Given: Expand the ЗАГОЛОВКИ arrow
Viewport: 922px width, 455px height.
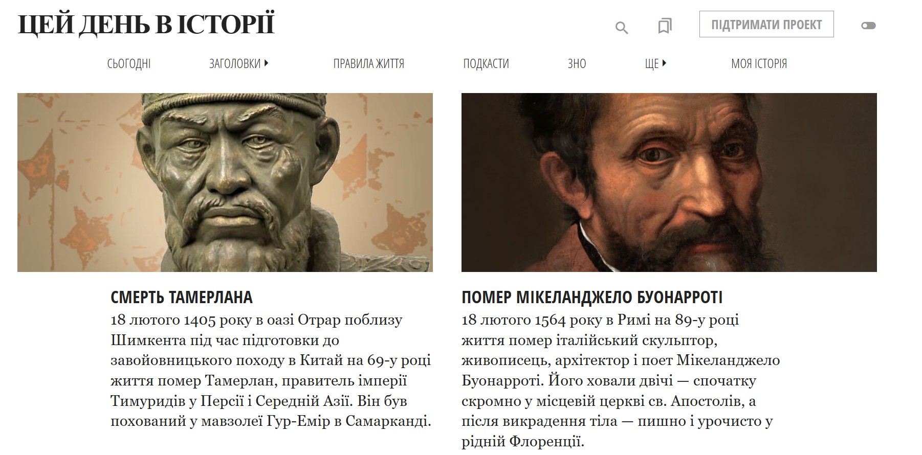Looking at the screenshot, I should (x=266, y=63).
